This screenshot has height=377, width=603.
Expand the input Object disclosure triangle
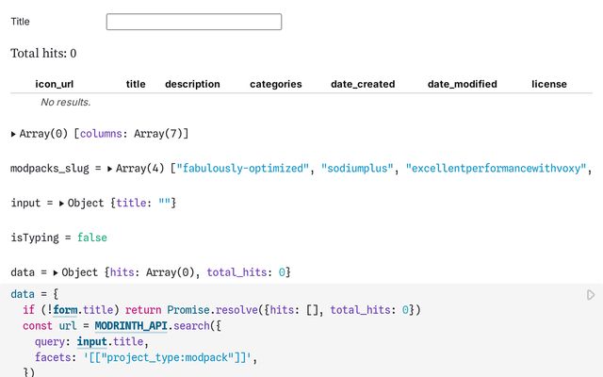[62, 204]
